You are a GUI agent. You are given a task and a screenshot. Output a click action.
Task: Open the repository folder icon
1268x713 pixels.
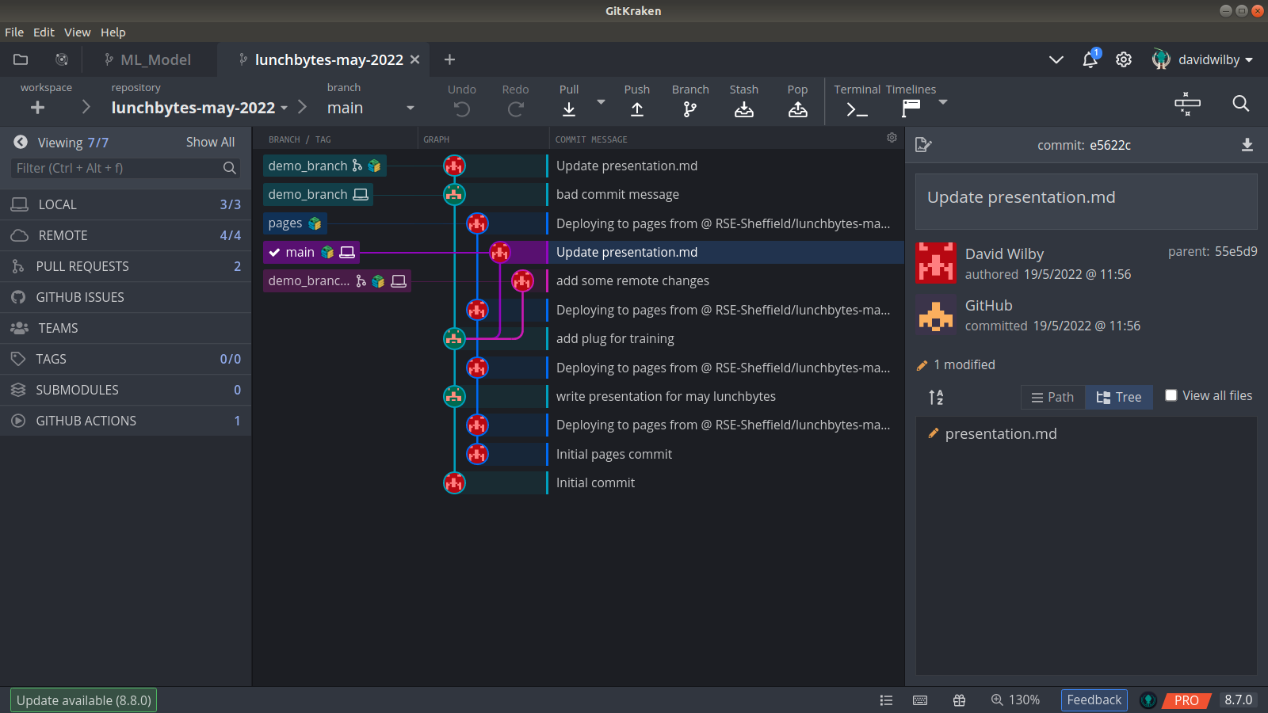[21, 59]
